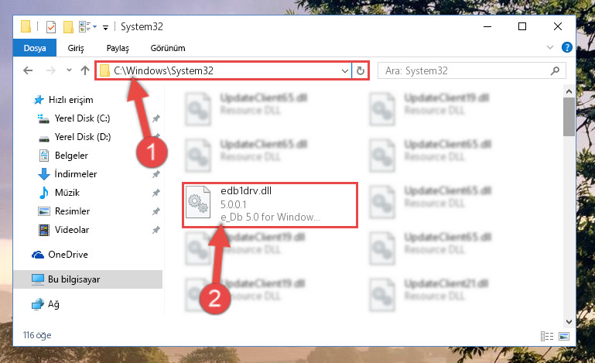This screenshot has height=363, width=595.
Task: Go up one folder level
Action: 85,70
